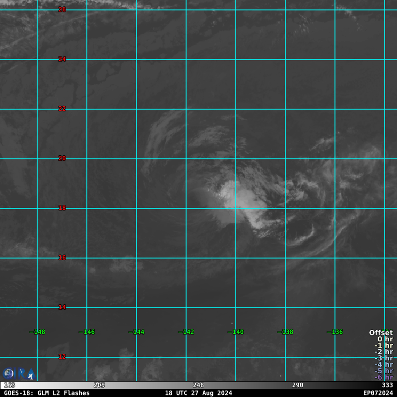The image size is (397, 397).
Task: Click the latitude label 20
Action: 62,158
